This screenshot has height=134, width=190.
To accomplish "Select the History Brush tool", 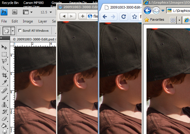I will click(x=4, y=111).
